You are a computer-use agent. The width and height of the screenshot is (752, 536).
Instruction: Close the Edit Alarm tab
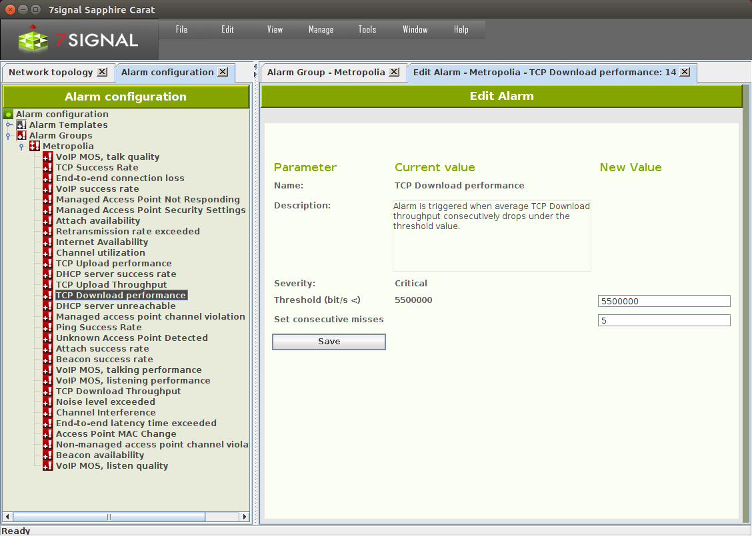tap(685, 72)
